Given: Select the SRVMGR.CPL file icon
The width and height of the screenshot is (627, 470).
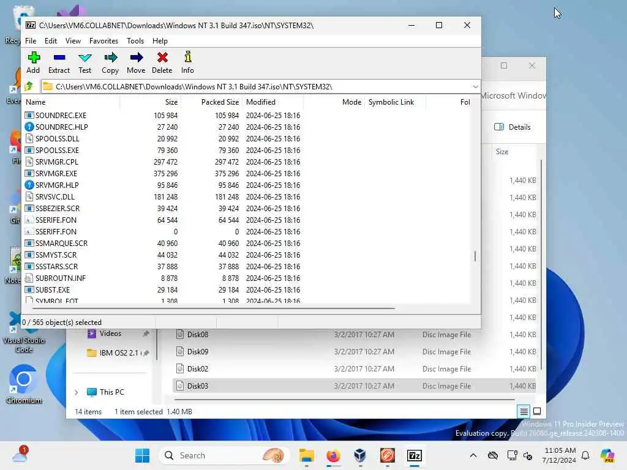Looking at the screenshot, I should pyautogui.click(x=29, y=162).
